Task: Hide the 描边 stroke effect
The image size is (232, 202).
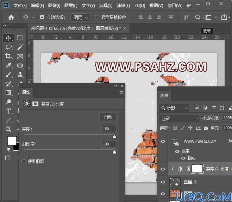Action: tap(183, 158)
